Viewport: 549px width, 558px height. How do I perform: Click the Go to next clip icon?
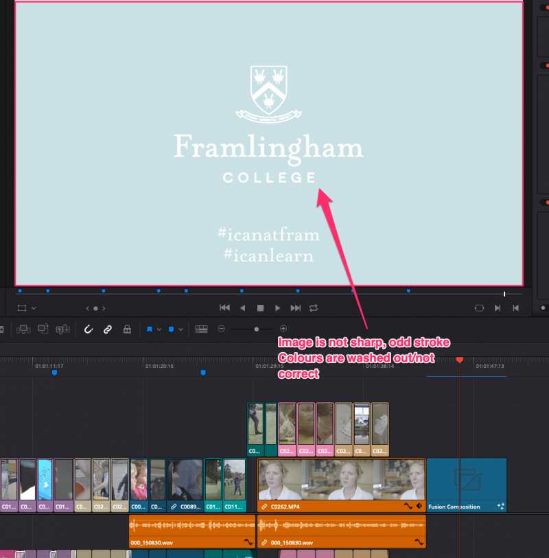[498, 308]
